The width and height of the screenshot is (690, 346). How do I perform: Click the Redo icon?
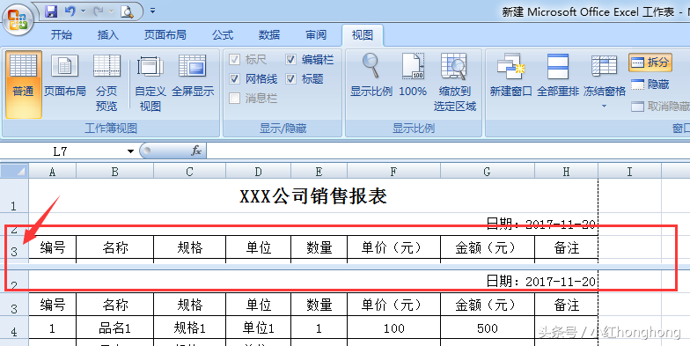pyautogui.click(x=99, y=11)
